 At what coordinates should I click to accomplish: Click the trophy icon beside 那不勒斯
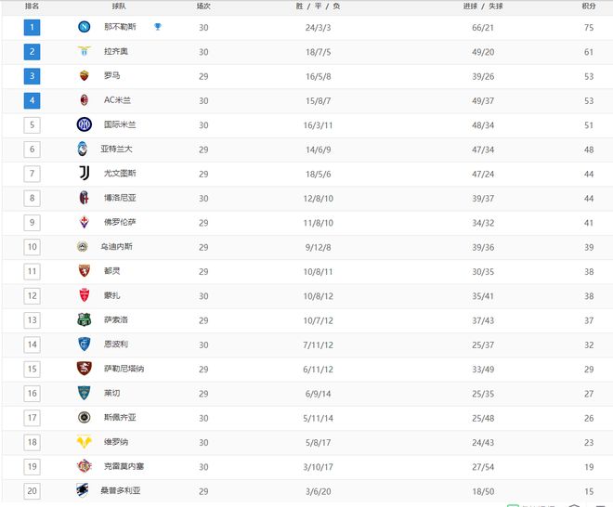(x=158, y=27)
